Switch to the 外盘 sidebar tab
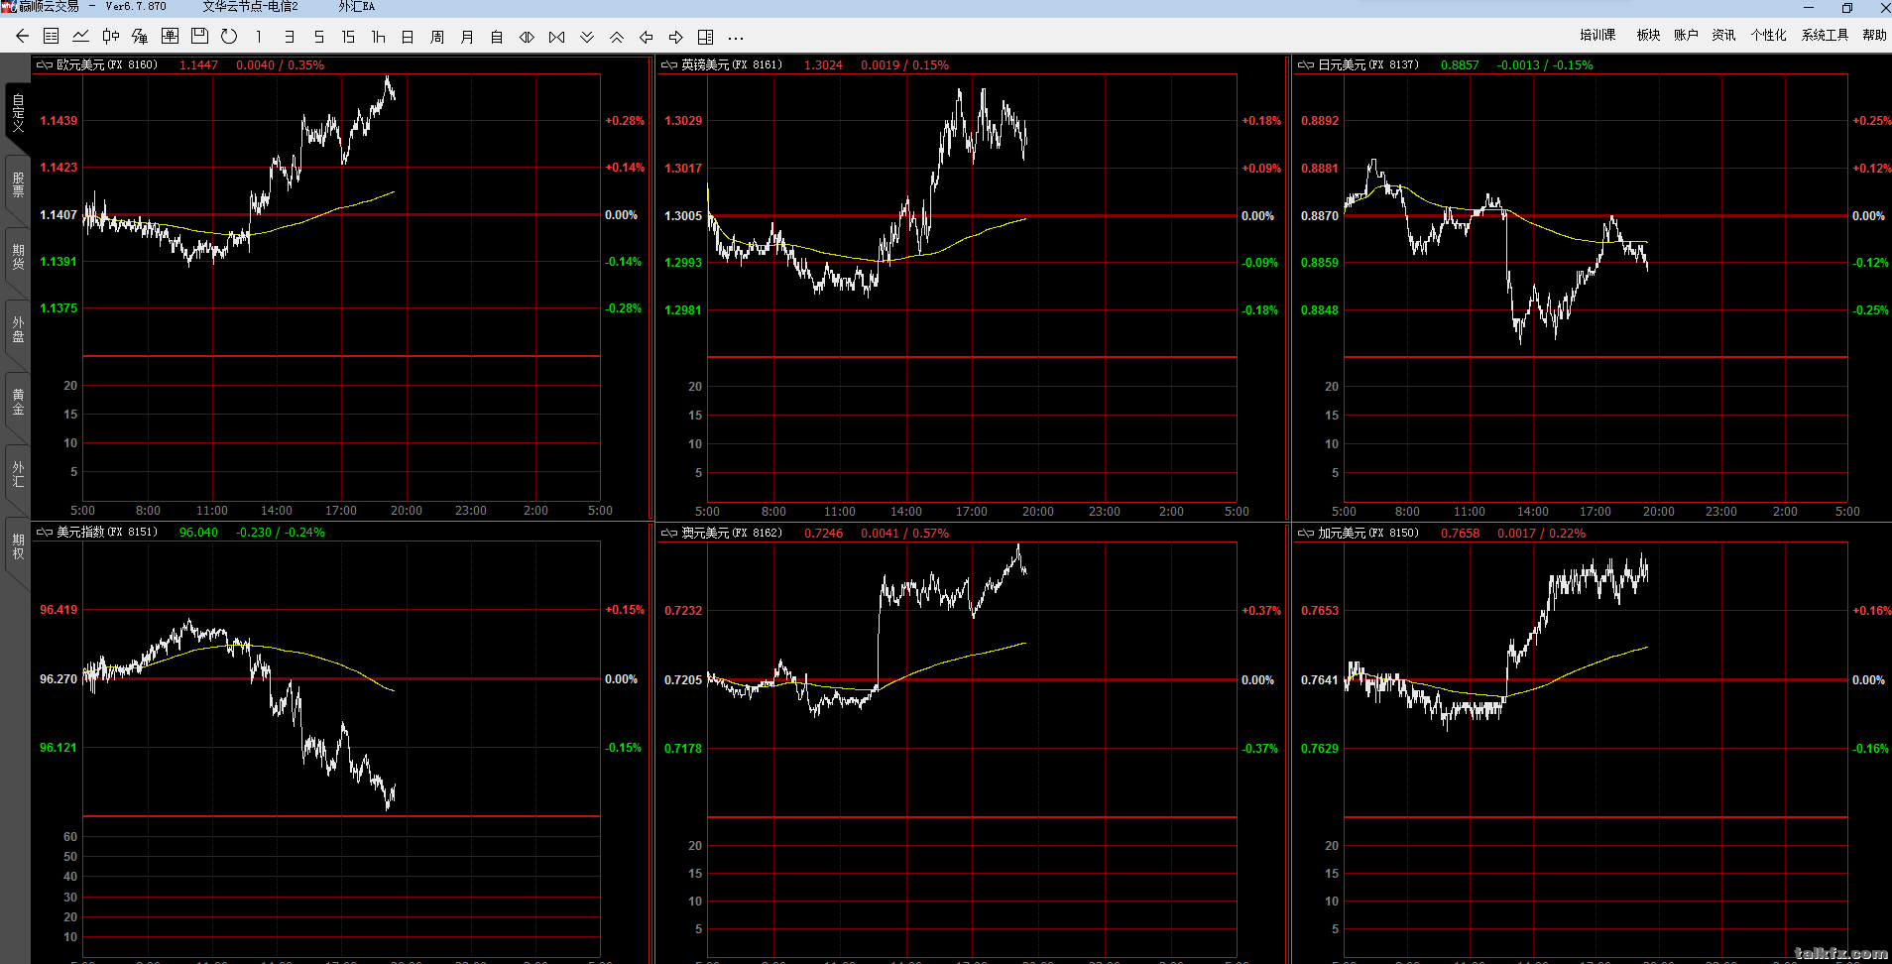 tap(18, 329)
